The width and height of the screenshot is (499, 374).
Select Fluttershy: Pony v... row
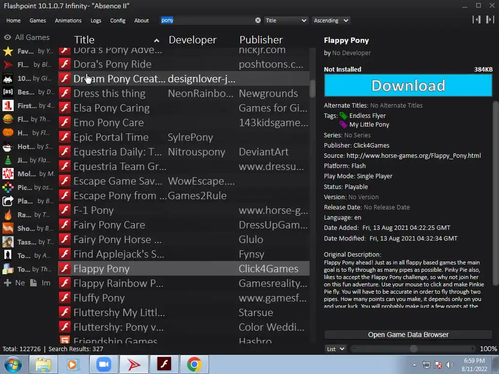(184, 328)
